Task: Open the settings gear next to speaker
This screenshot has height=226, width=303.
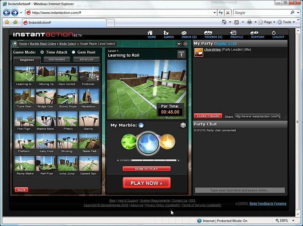Action: pos(185,44)
